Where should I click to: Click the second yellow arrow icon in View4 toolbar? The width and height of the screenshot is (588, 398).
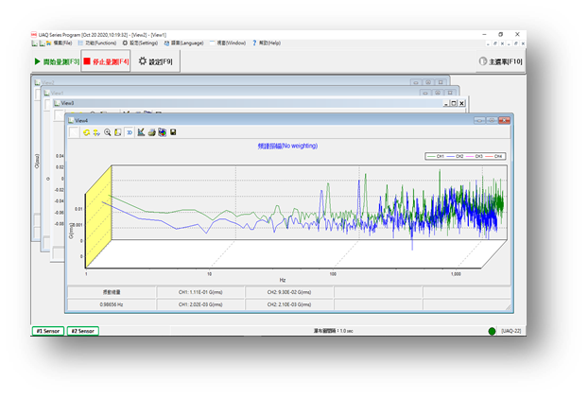(x=96, y=132)
